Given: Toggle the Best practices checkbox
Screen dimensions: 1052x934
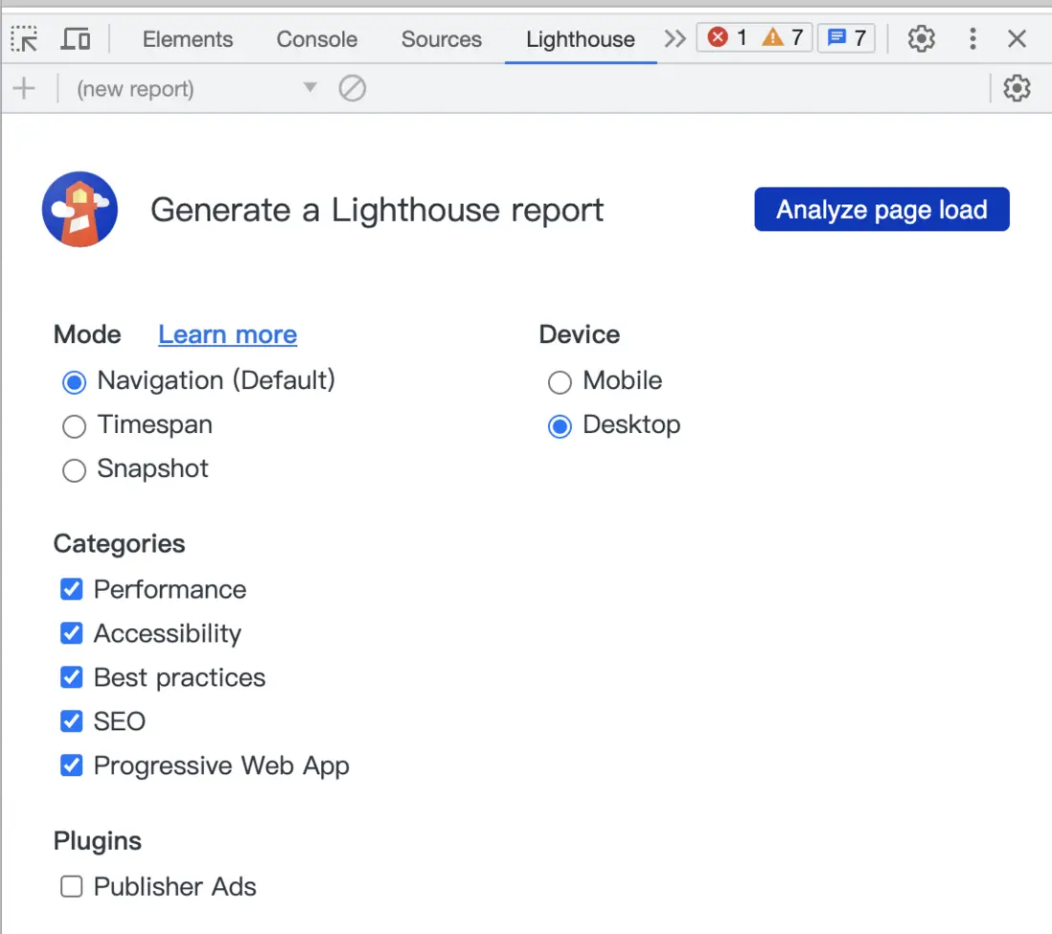Looking at the screenshot, I should (x=71, y=677).
